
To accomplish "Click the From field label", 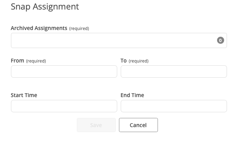I will click(x=17, y=61).
